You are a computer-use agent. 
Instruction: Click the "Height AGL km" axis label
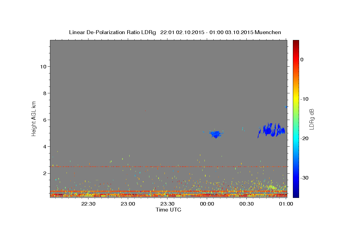(x=34, y=118)
